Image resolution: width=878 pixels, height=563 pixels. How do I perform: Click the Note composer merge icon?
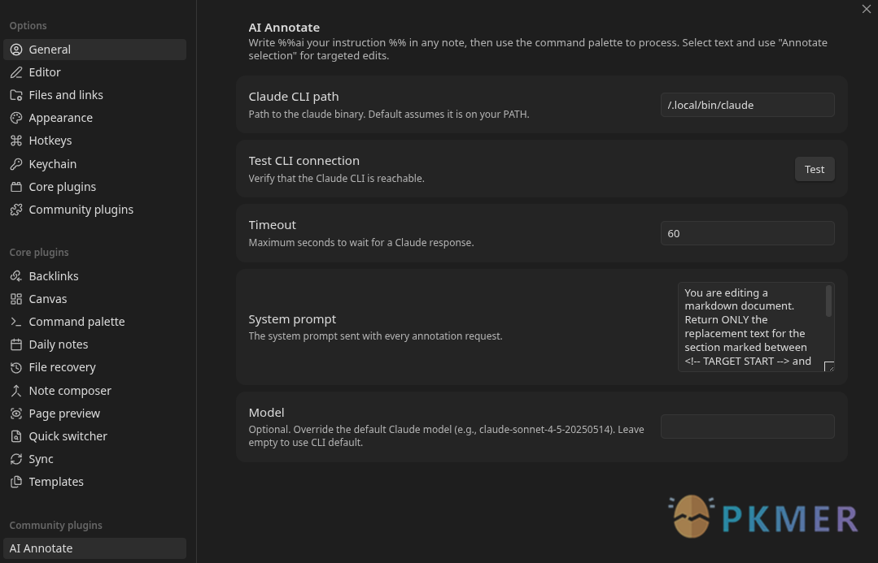click(16, 391)
